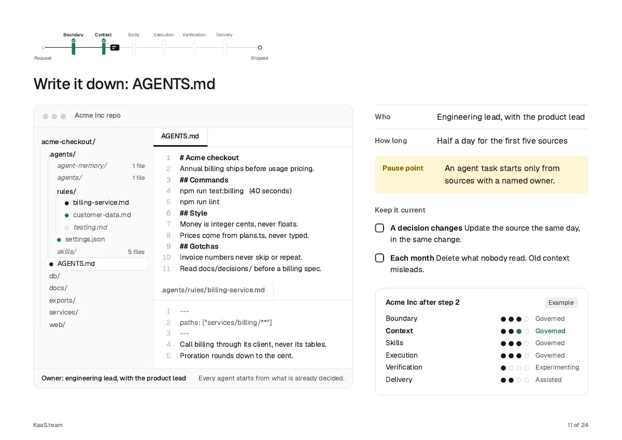622x440 pixels.
Task: Click 'Money is integer cents, never floats.'
Action: pyautogui.click(x=239, y=224)
